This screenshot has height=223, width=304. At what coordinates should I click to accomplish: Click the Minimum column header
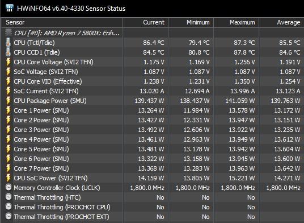(x=191, y=22)
